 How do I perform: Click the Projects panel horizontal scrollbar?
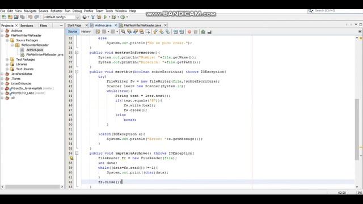coord(32,186)
